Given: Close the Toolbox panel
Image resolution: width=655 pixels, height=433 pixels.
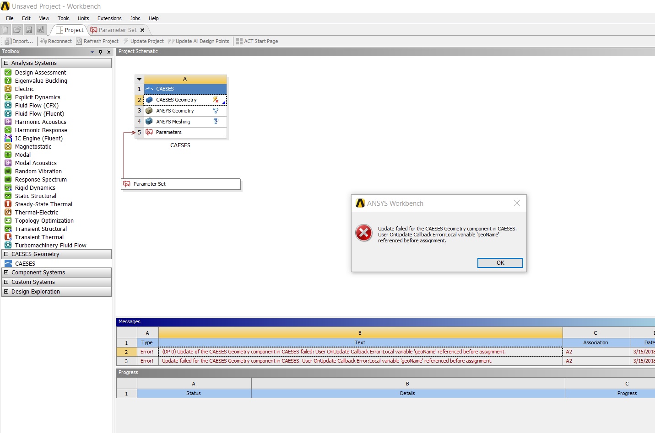Looking at the screenshot, I should [109, 52].
